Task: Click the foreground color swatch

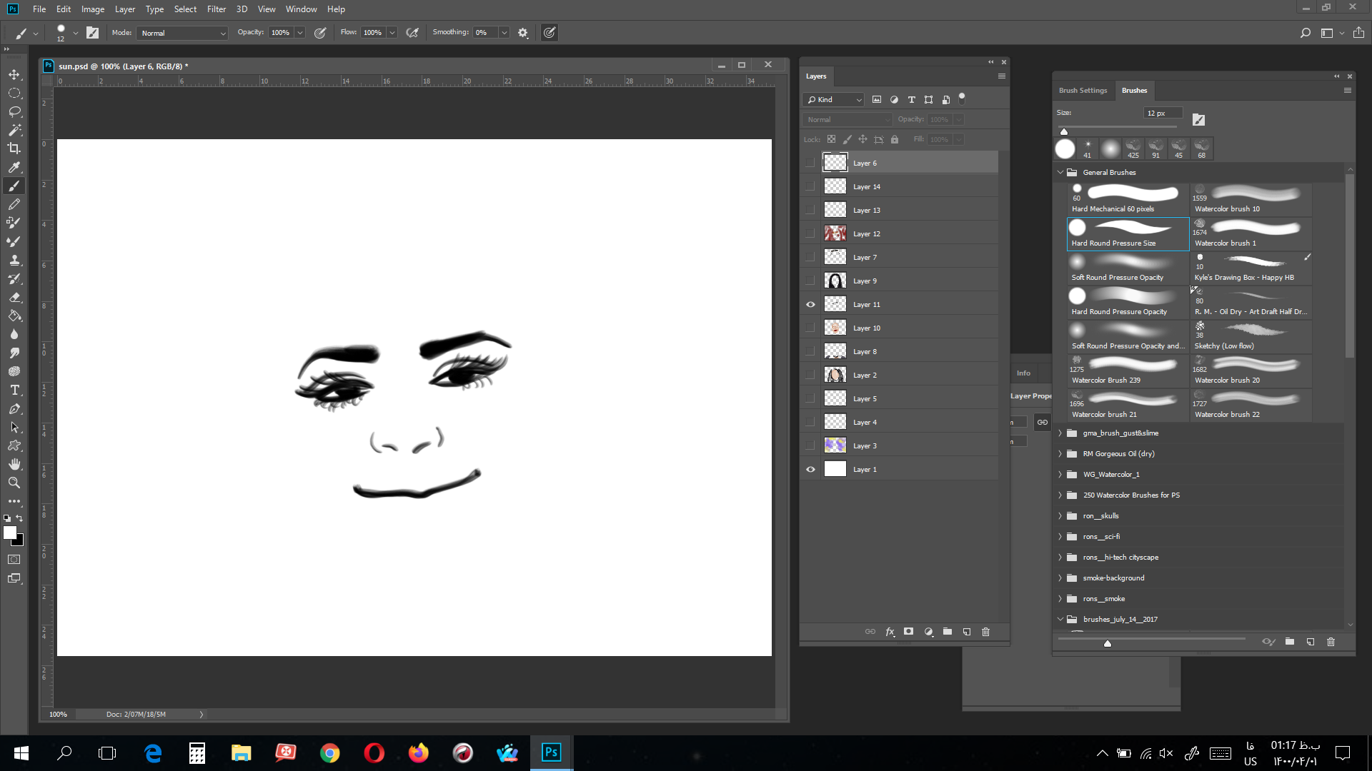Action: tap(9, 532)
